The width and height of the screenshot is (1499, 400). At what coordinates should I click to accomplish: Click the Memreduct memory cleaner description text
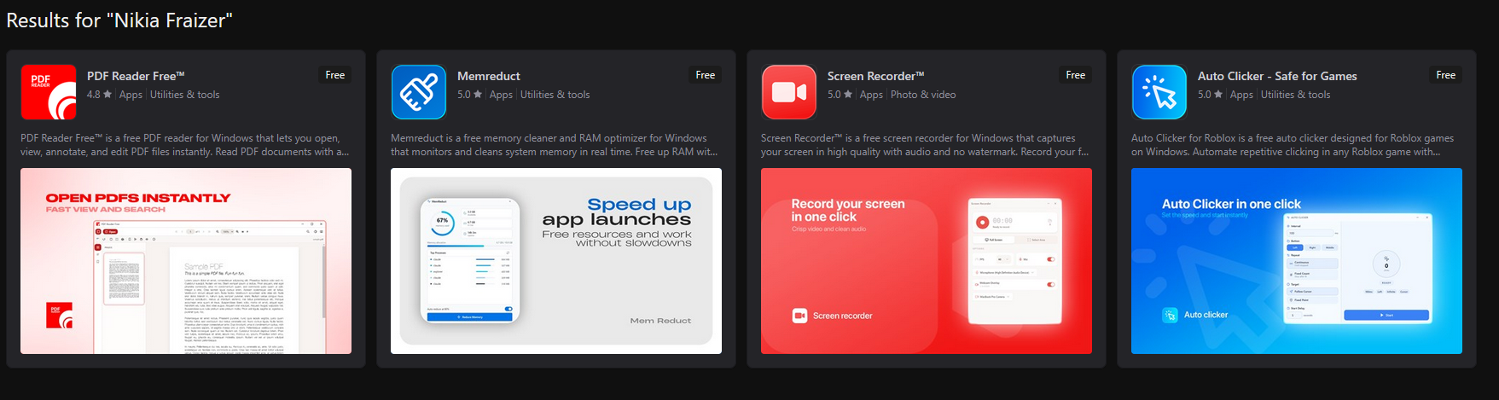tap(555, 145)
